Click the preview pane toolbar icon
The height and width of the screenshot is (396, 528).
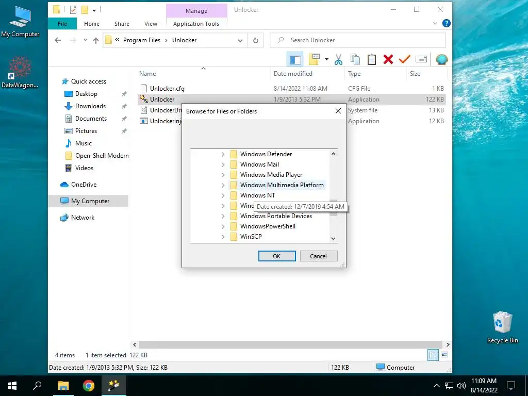pyautogui.click(x=295, y=60)
